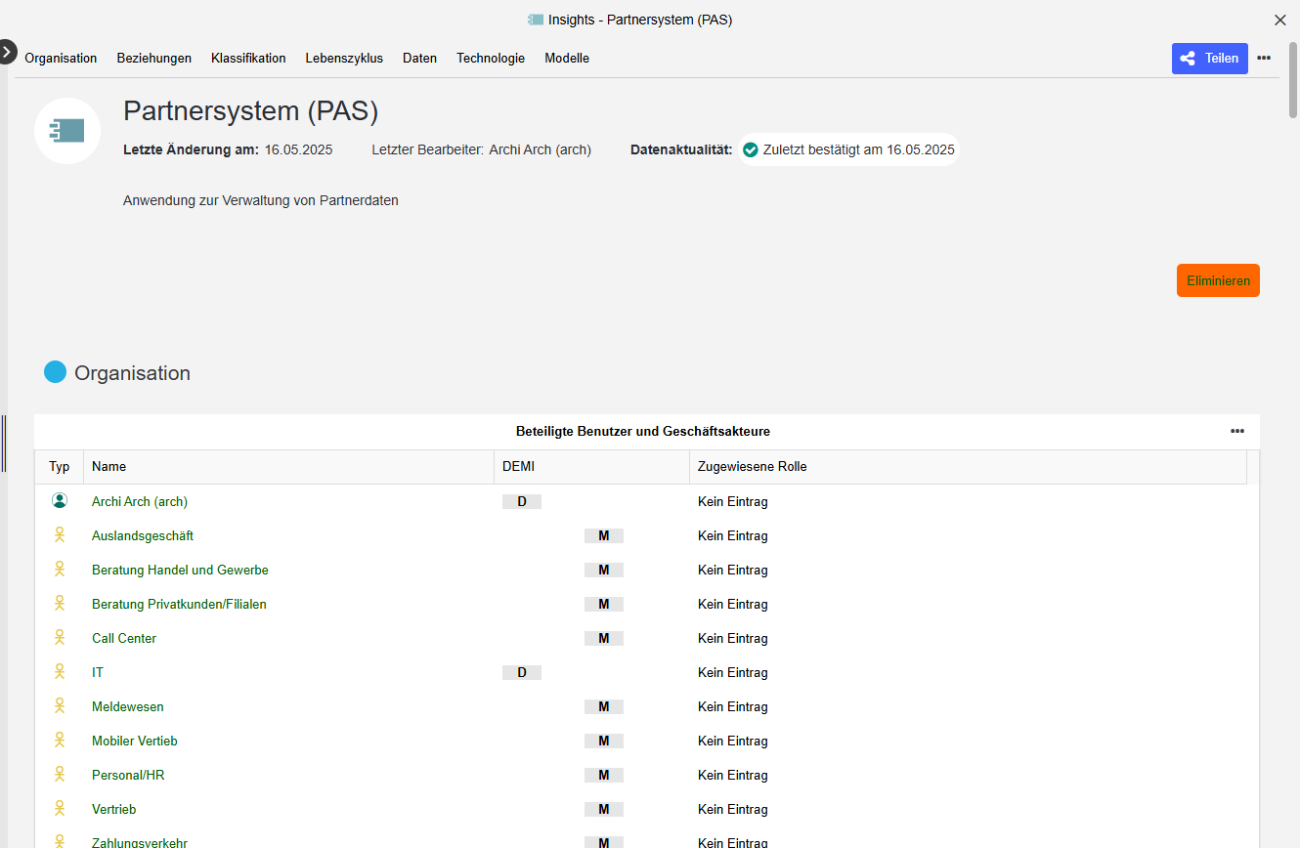Open the Beratung Handel und Gewerbe link
Screen dimensions: 1300x848
(x=180, y=570)
